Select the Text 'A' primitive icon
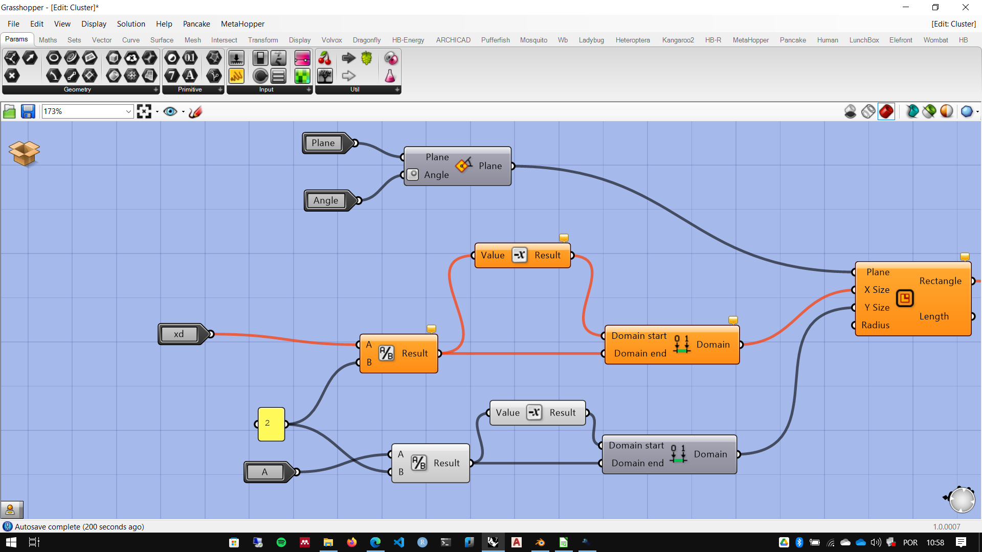Image resolution: width=982 pixels, height=552 pixels. [x=190, y=76]
